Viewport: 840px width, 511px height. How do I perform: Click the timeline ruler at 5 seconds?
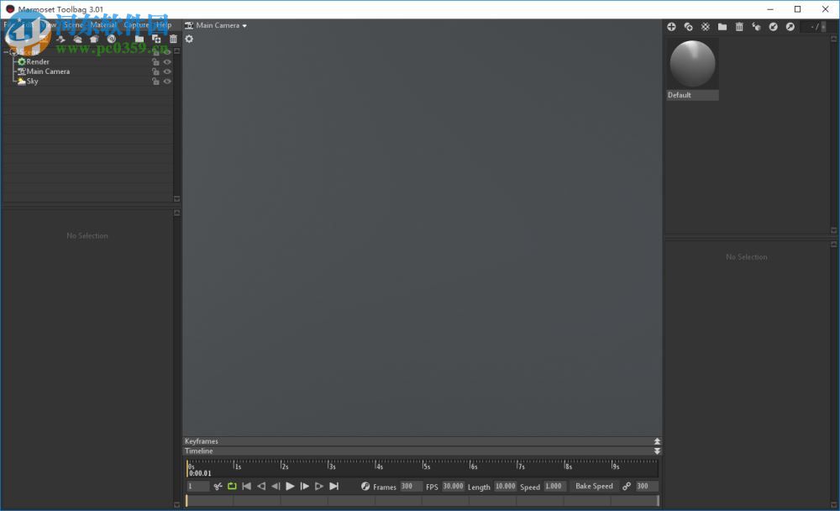(424, 466)
